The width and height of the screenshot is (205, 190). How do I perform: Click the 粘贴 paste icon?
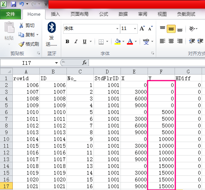tap(9, 27)
